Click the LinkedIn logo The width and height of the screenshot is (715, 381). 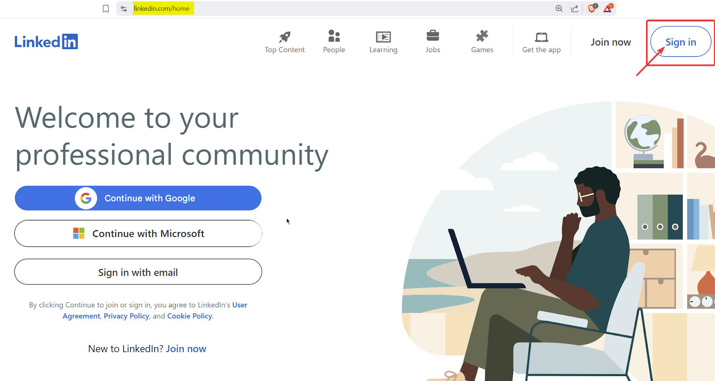pos(46,41)
